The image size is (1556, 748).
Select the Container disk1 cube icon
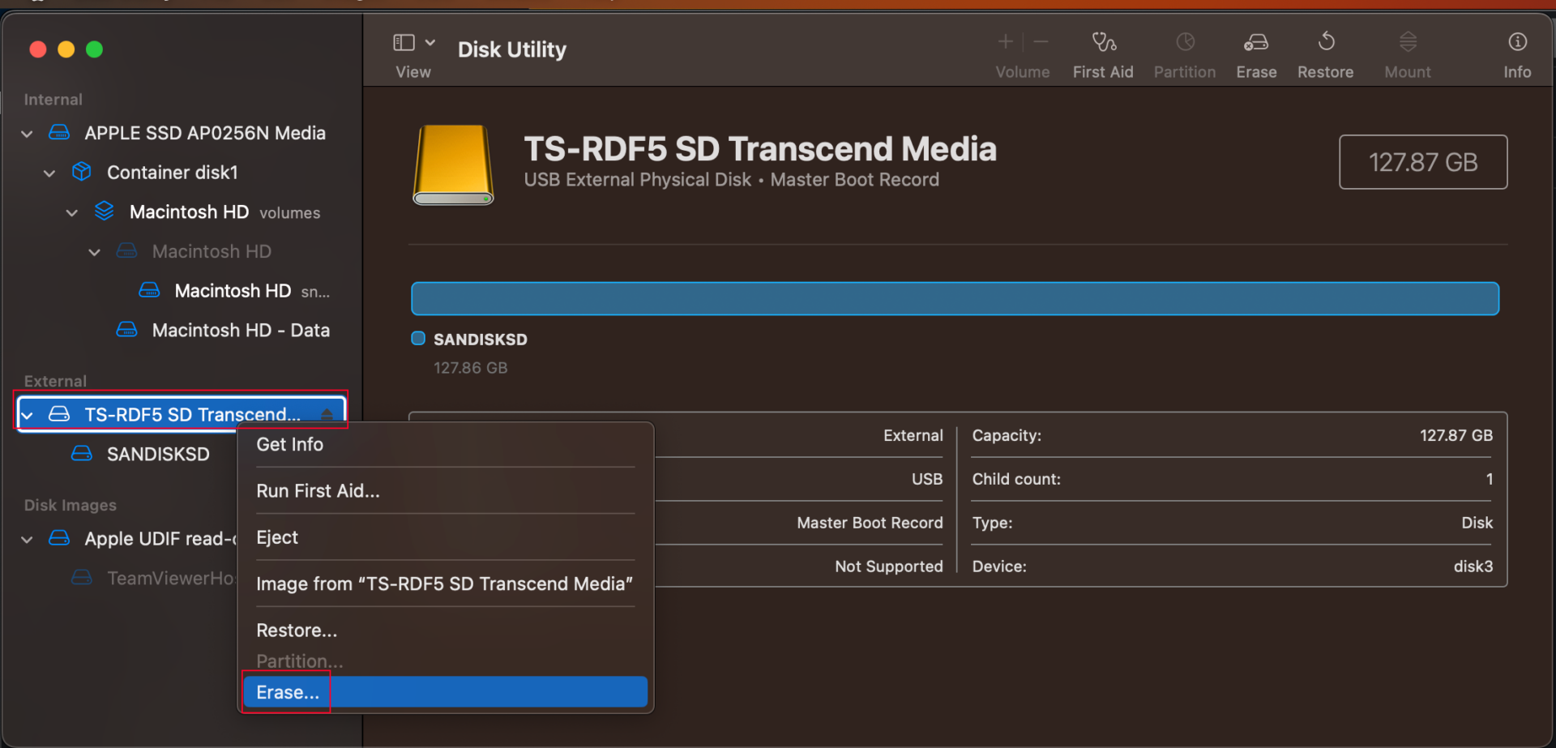pyautogui.click(x=82, y=172)
